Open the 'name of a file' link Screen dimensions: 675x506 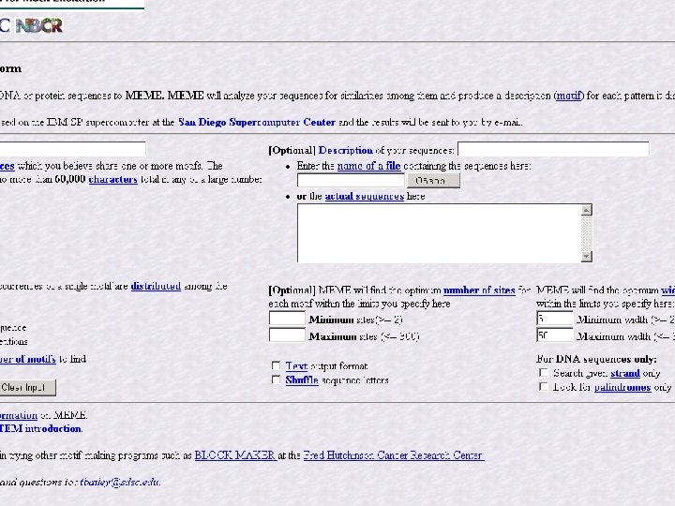pyautogui.click(x=369, y=166)
